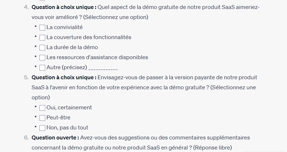Tick the 'La couverture des fonctionnalités' box
287x152 pixels.
42,37
